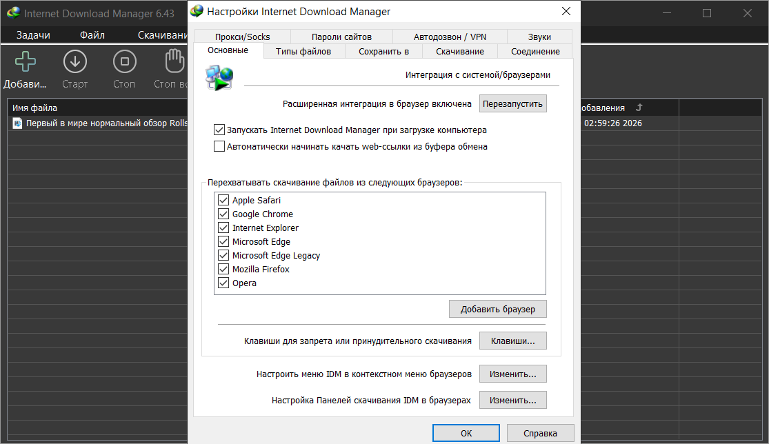Click the browser integration globe icon

(x=220, y=79)
